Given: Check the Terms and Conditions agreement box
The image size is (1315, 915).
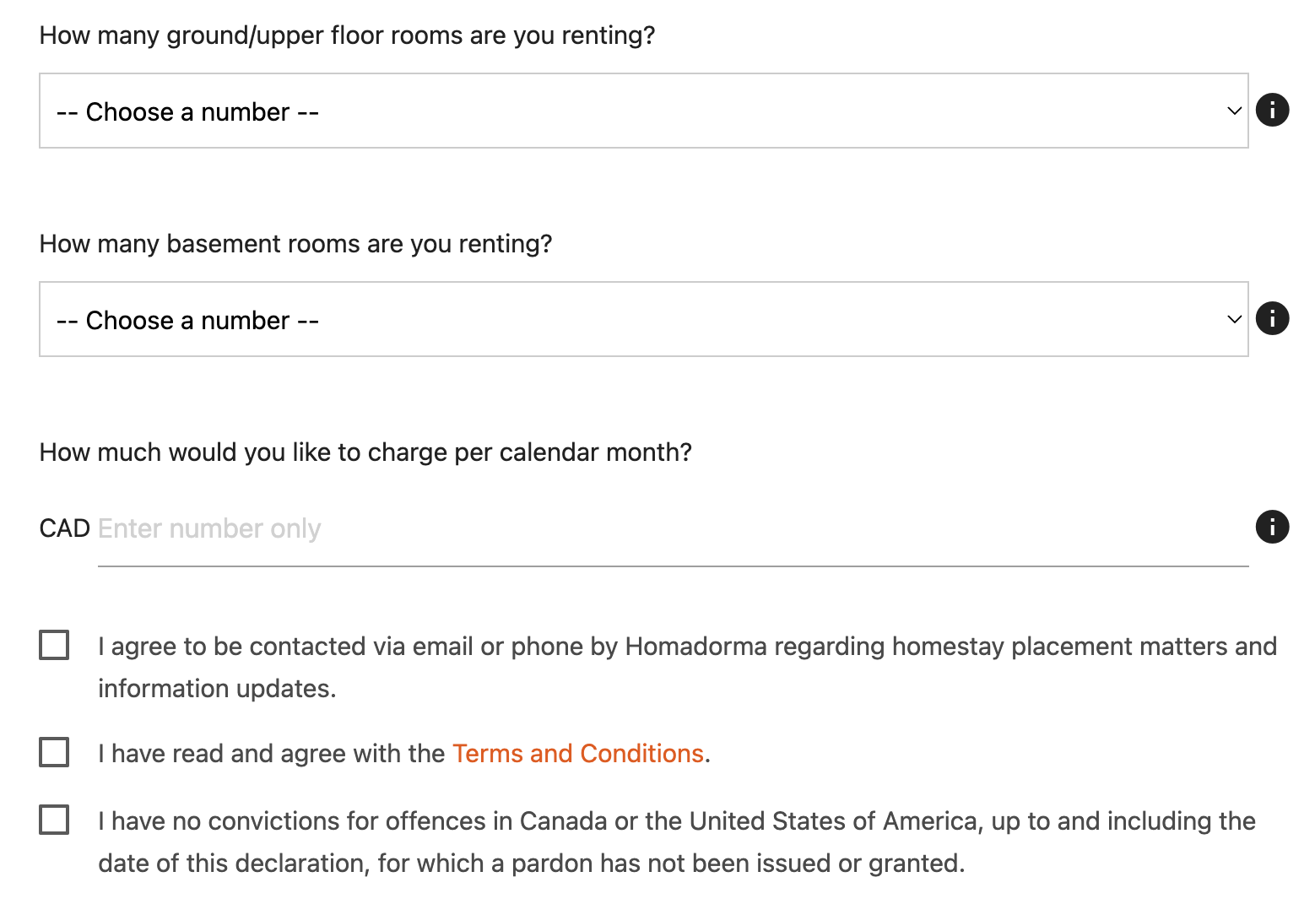Looking at the screenshot, I should pos(54,752).
